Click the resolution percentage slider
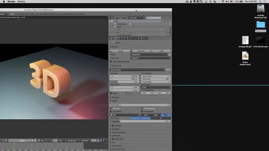 click(124, 82)
